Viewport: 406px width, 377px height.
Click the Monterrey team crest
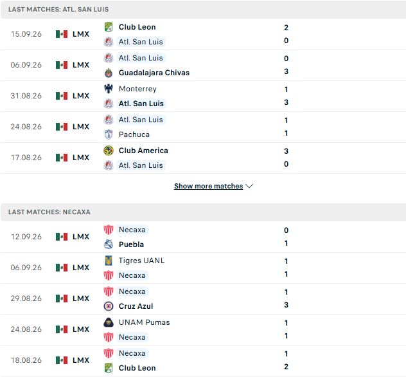(x=109, y=89)
